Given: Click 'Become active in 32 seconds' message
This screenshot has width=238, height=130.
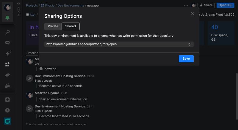Looking at the screenshot, I should [61, 86].
